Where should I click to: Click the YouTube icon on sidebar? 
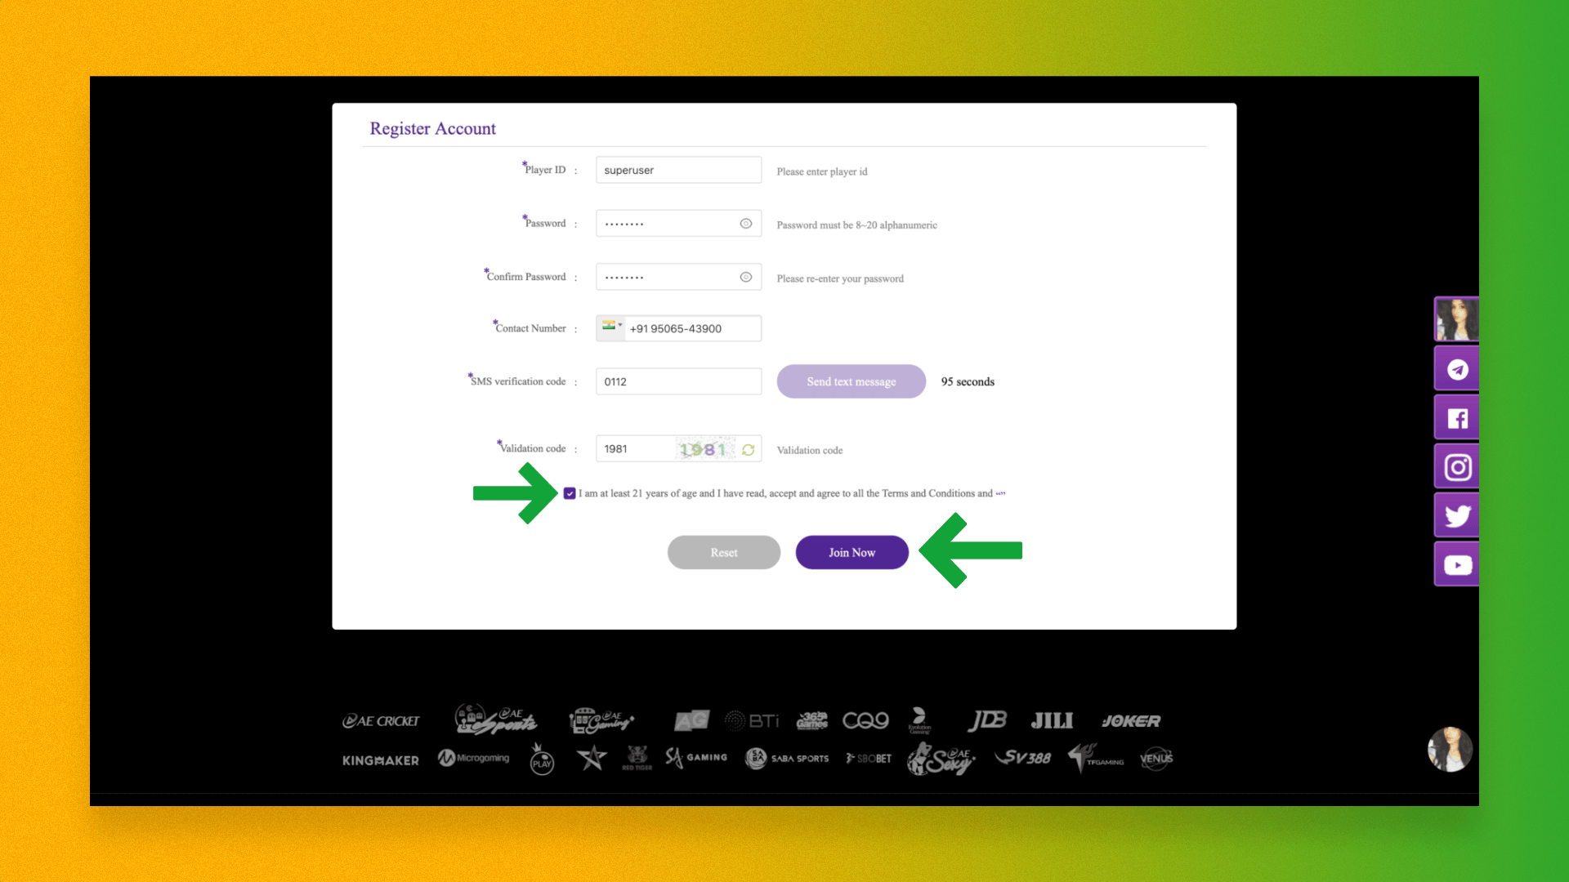[x=1457, y=564]
